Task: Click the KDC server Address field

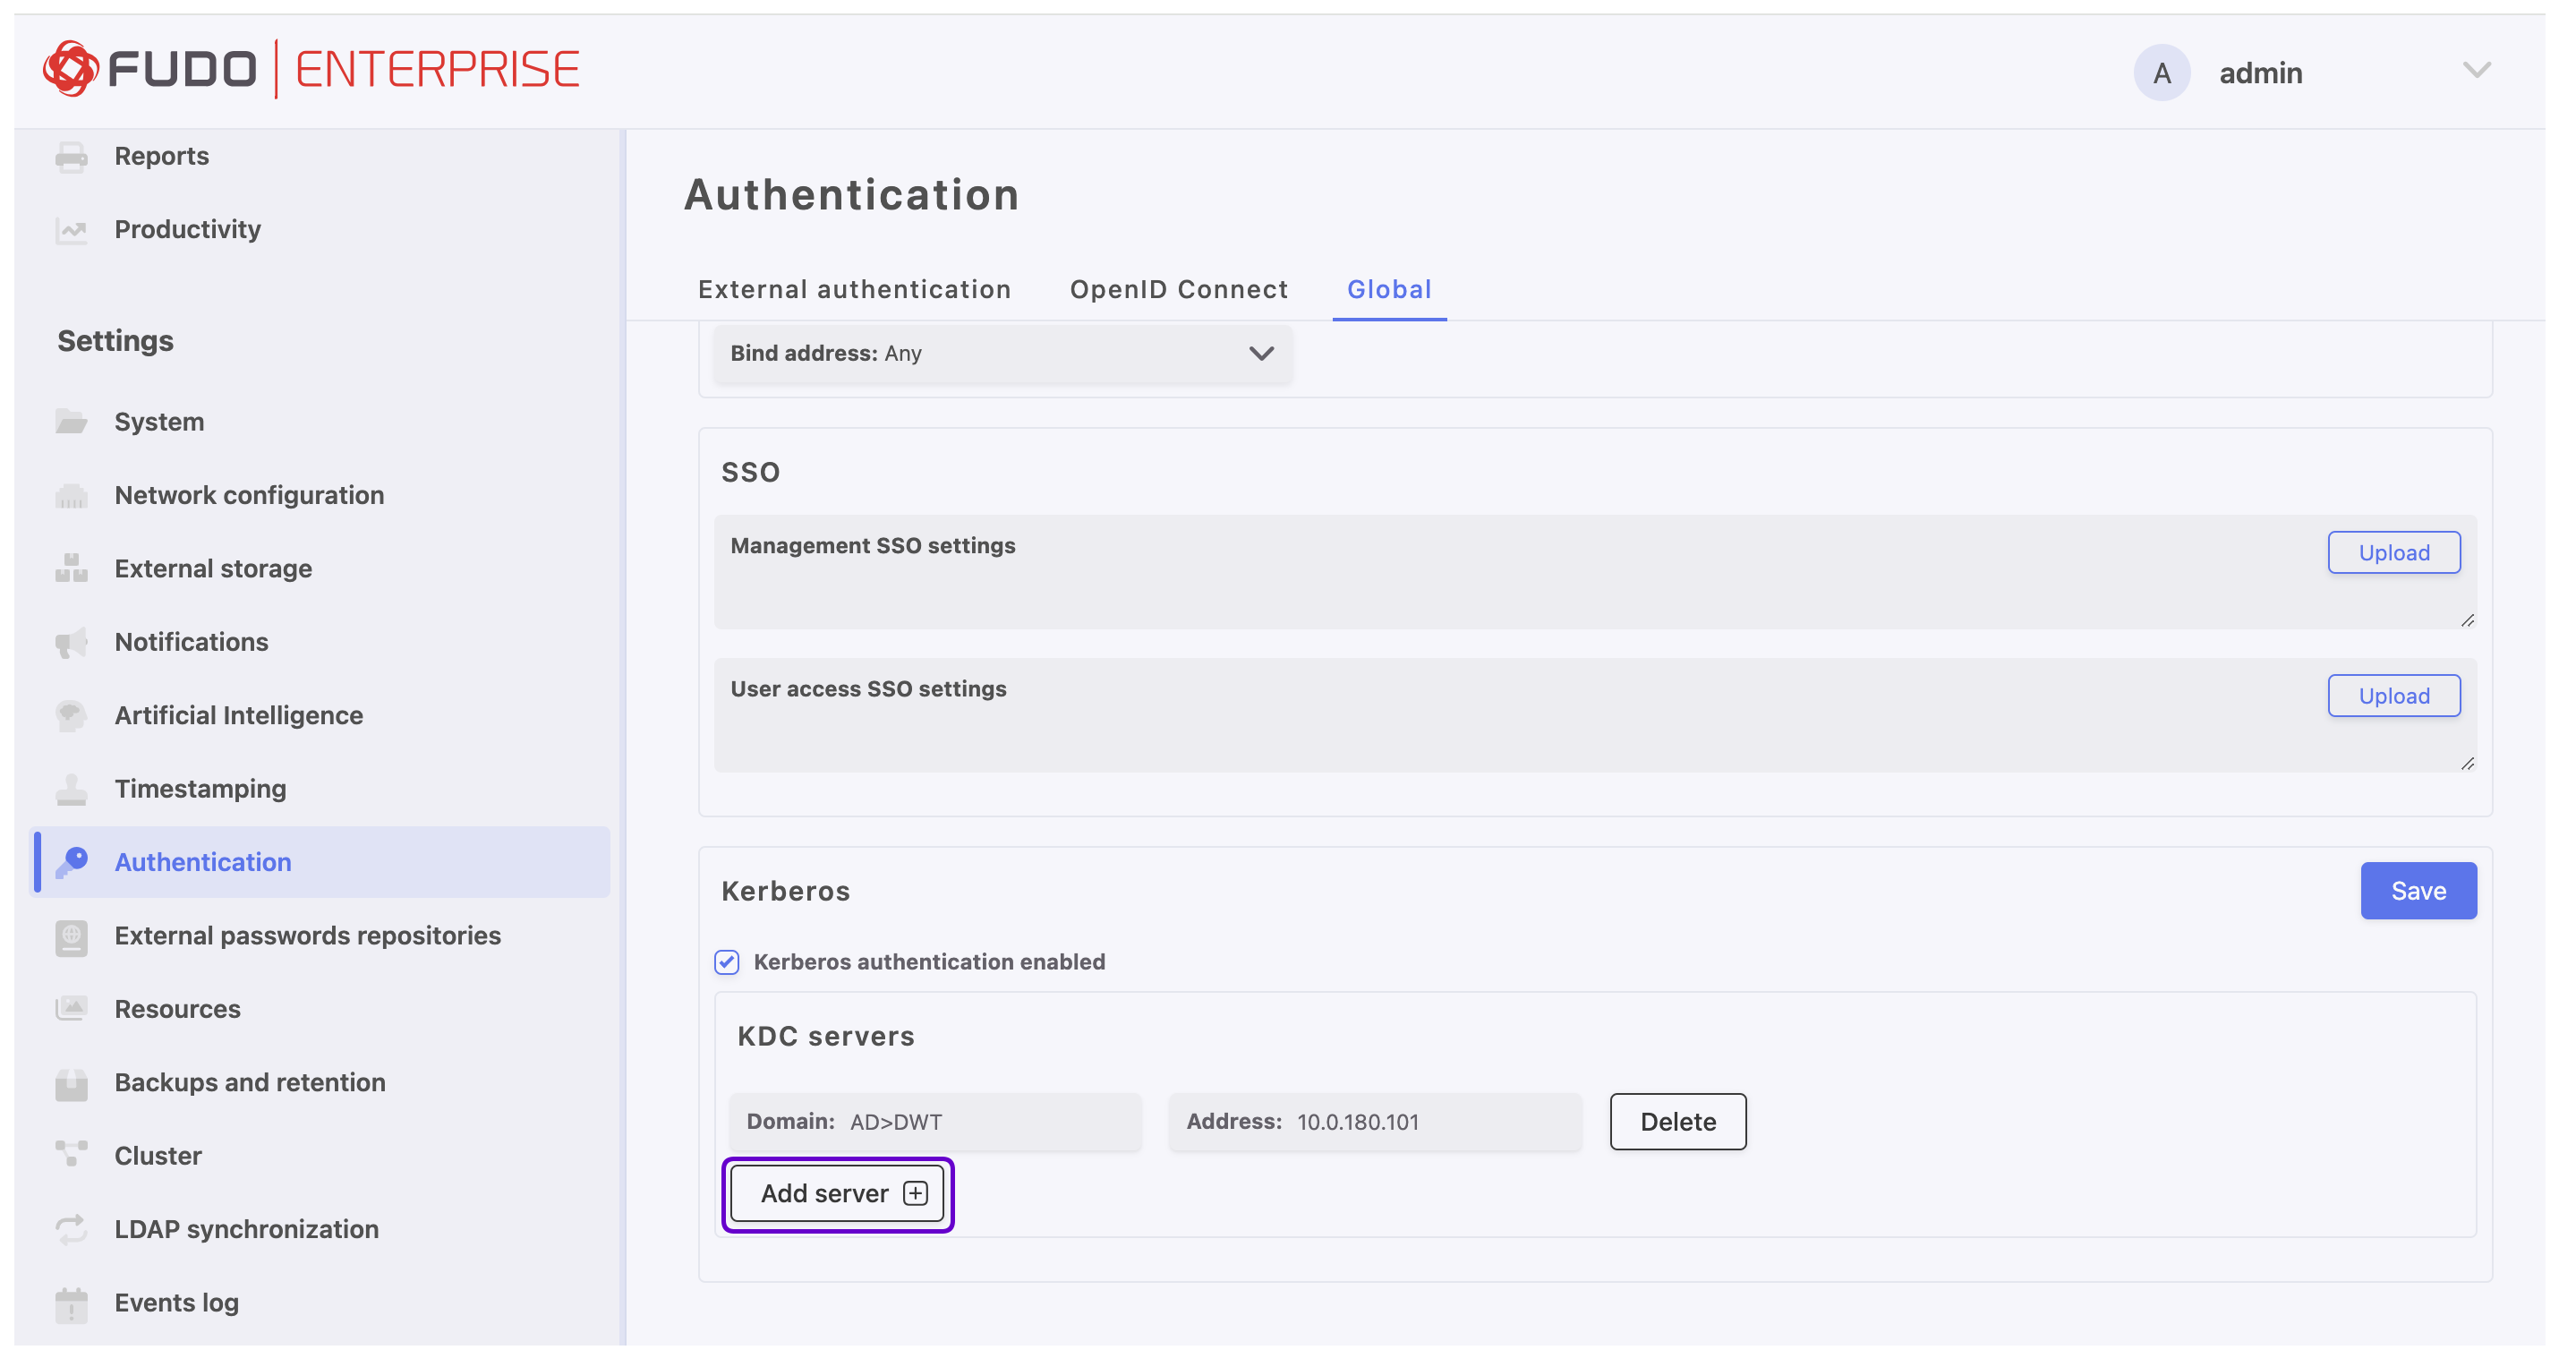Action: (1375, 1122)
